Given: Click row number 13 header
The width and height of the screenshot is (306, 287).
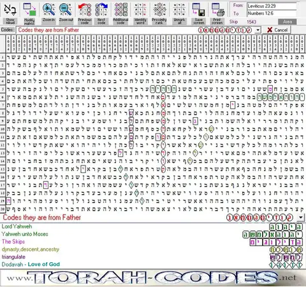Looking at the screenshot, I should [x=3, y=153].
